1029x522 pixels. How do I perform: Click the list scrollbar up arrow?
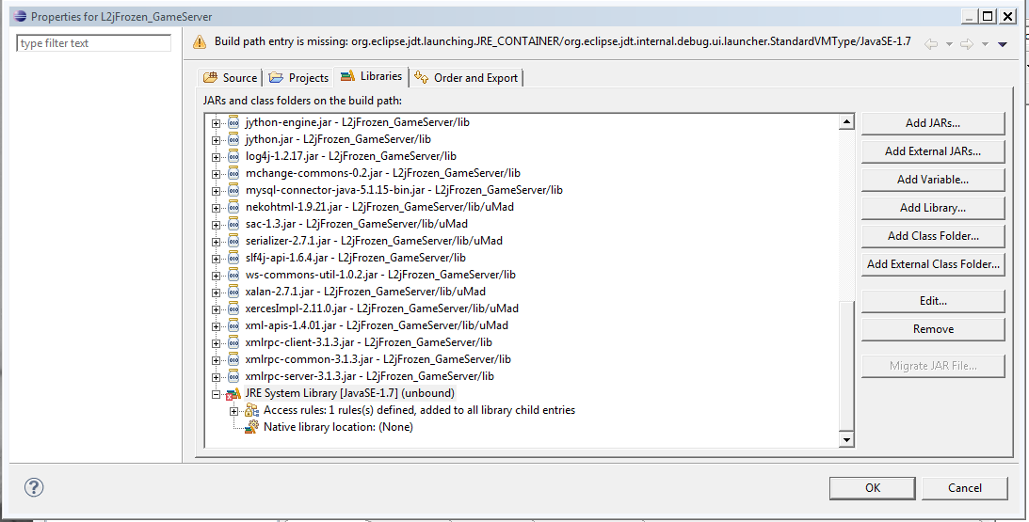[846, 122]
